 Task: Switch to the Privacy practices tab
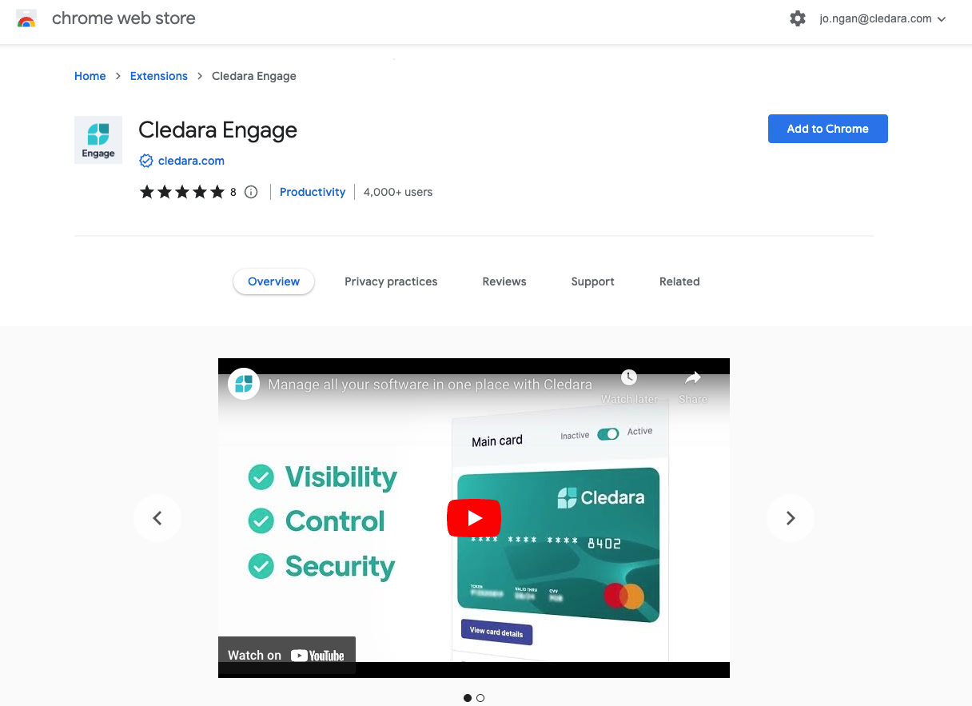(391, 281)
